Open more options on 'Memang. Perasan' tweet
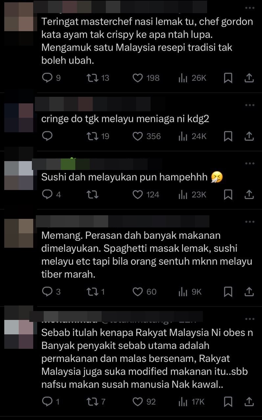262x420 pixels. (x=250, y=222)
